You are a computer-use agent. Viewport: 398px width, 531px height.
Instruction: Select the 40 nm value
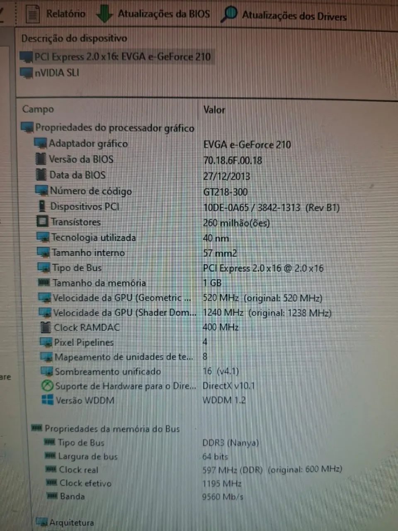(216, 238)
